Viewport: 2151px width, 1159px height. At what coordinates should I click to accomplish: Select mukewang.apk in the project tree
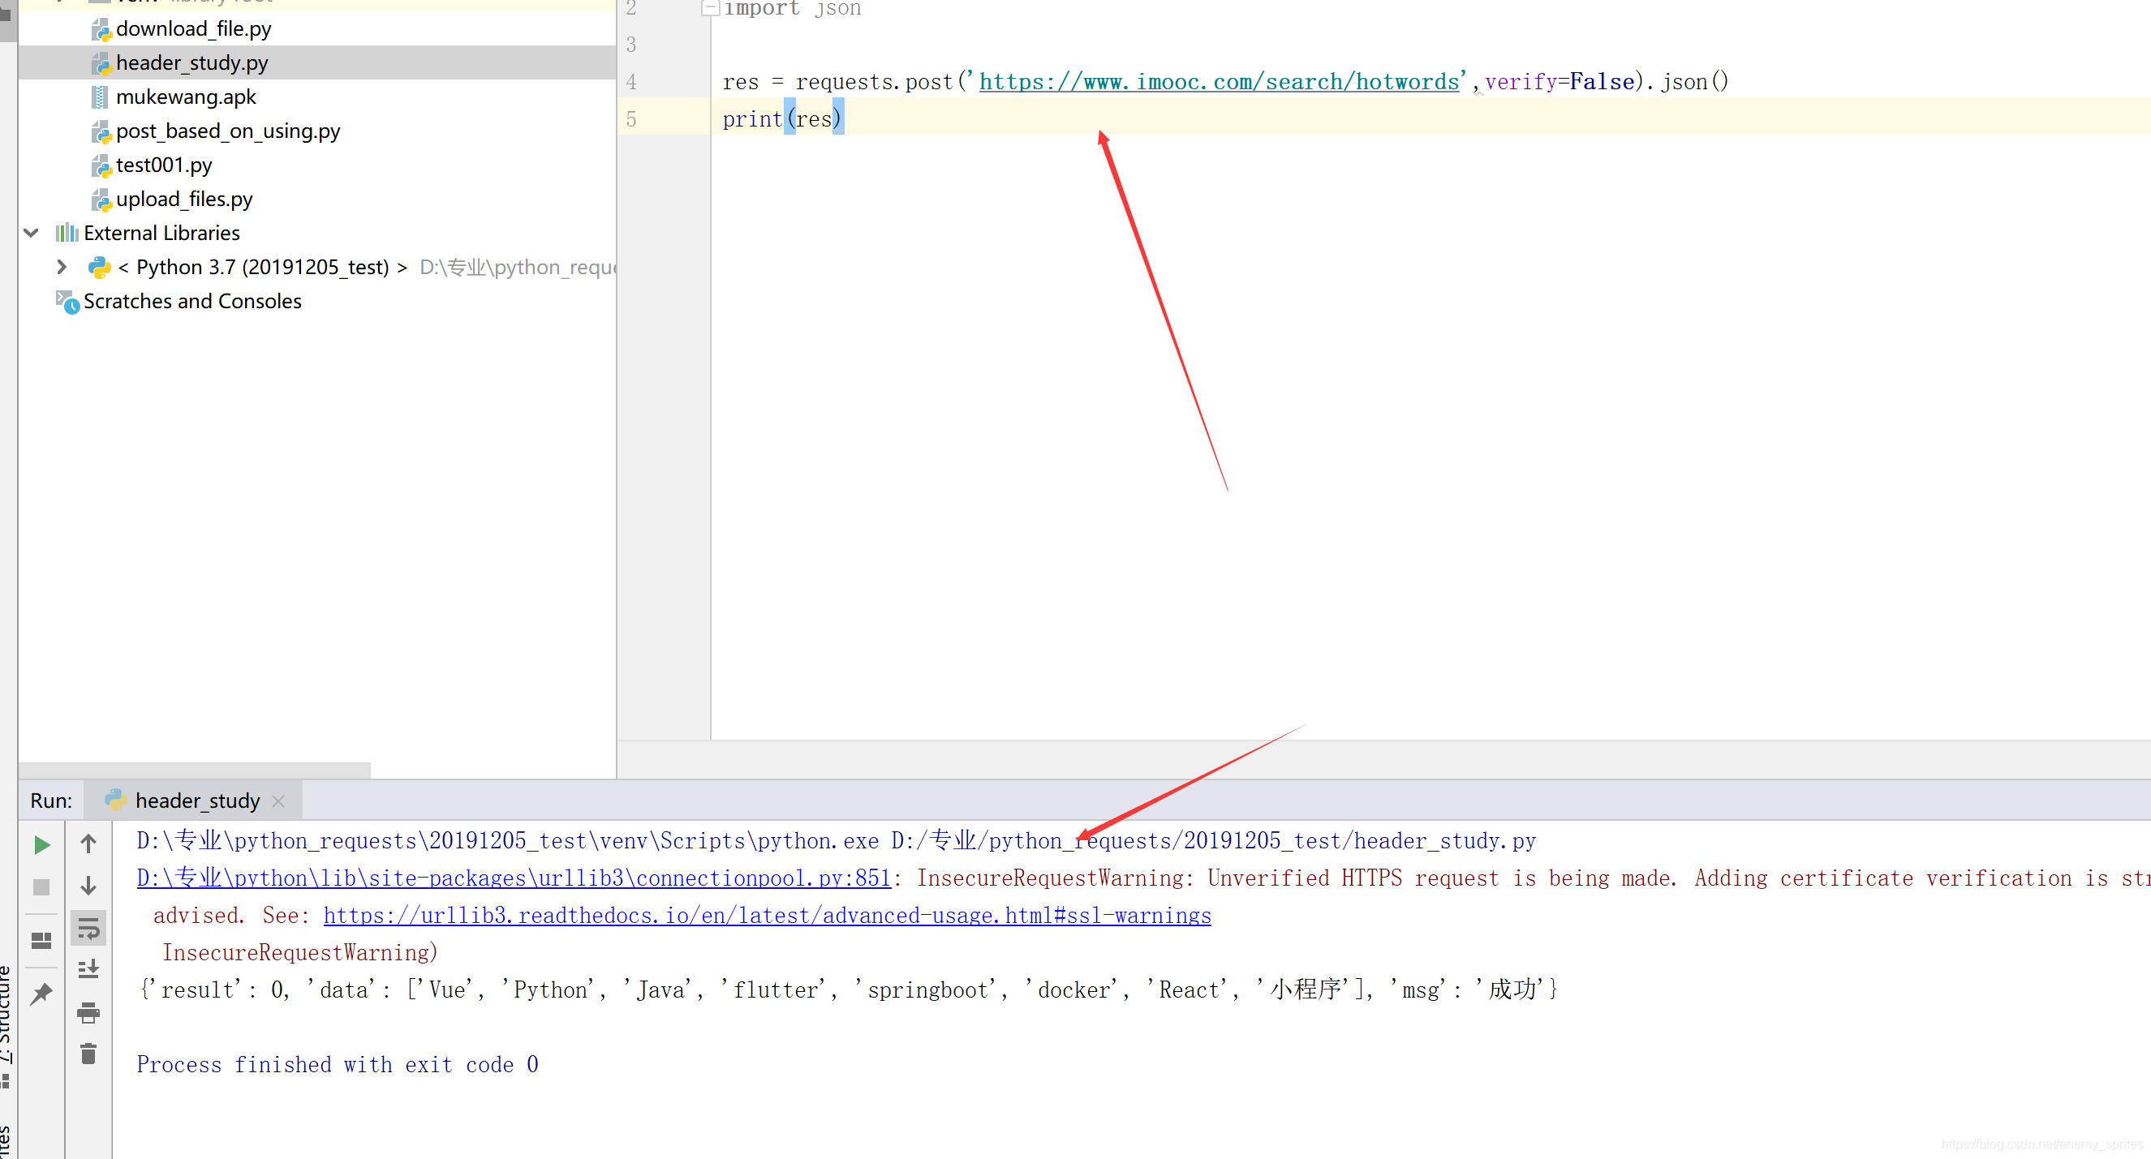coord(185,97)
